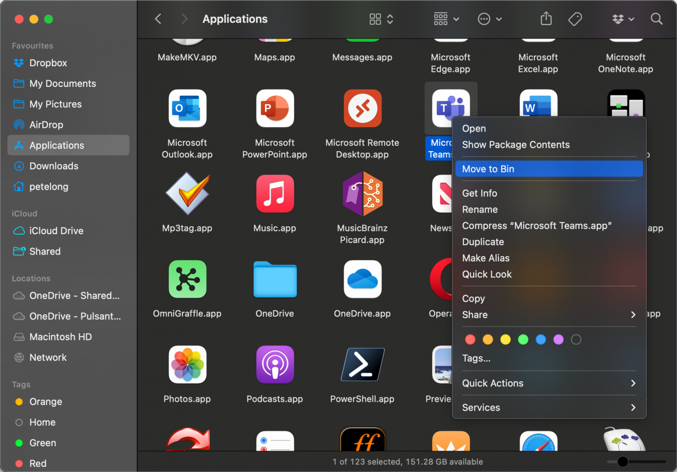677x472 pixels.
Task: Select Move to Bin for Teams
Action: (488, 169)
